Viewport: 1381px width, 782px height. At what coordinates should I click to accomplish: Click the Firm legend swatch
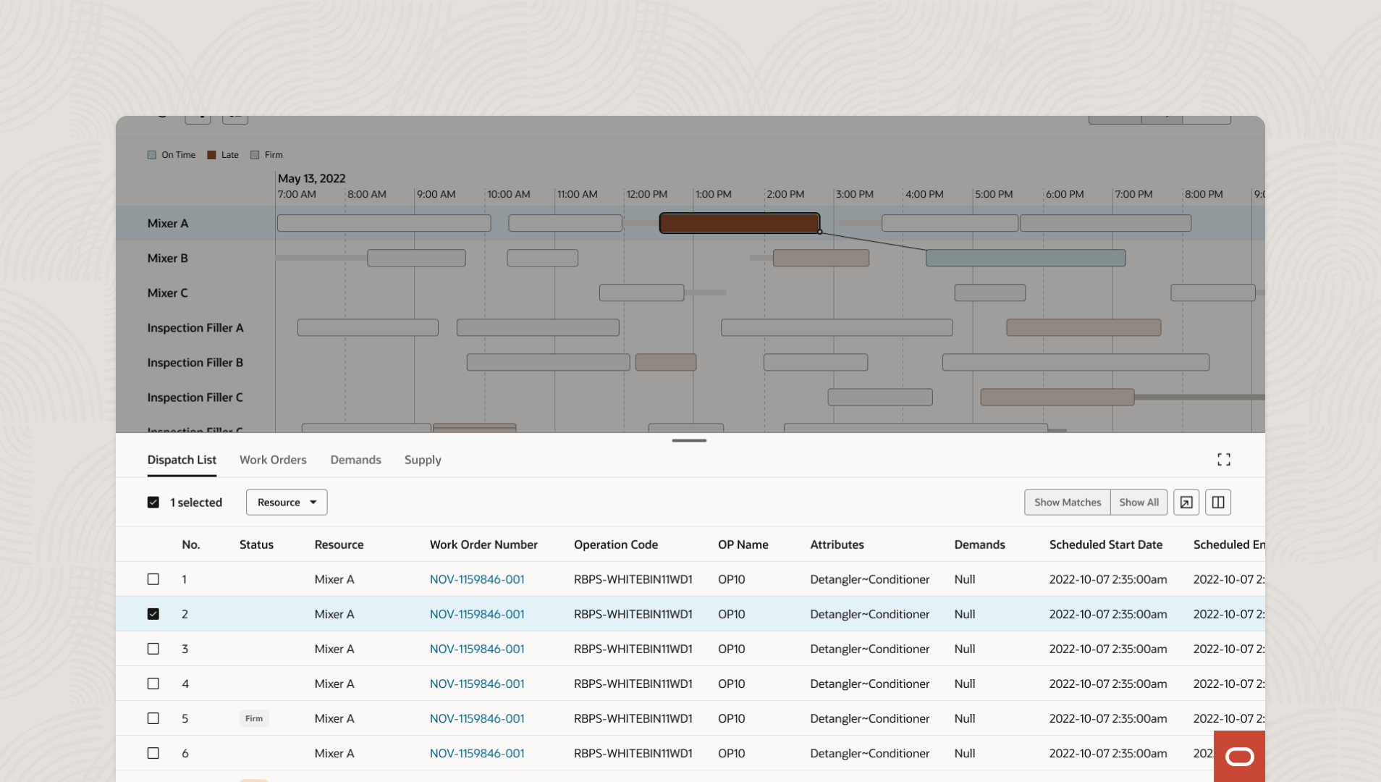click(255, 155)
